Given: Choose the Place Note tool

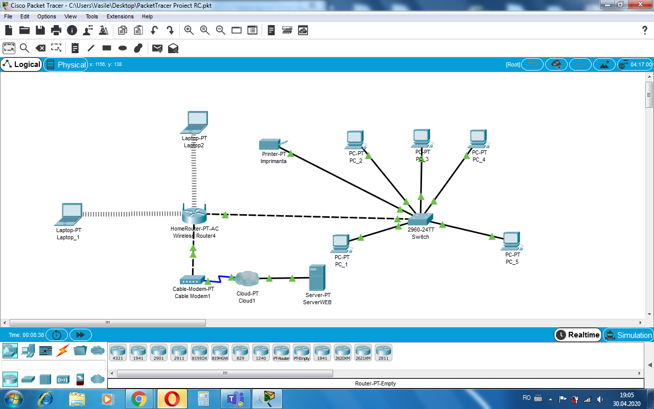Looking at the screenshot, I should 75,48.
